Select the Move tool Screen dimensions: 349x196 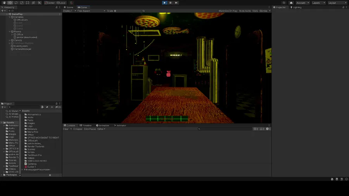[x=10, y=3]
